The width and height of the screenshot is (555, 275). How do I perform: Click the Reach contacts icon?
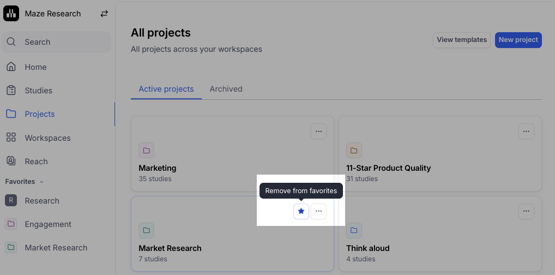[x=11, y=161]
